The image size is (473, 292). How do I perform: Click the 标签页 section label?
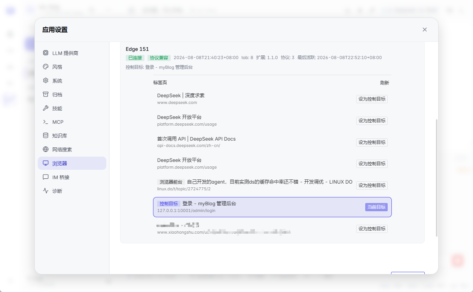(160, 83)
